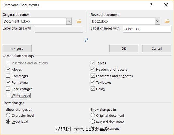Close the Compare Documents dialog
The width and height of the screenshot is (174, 135).
point(166,5)
